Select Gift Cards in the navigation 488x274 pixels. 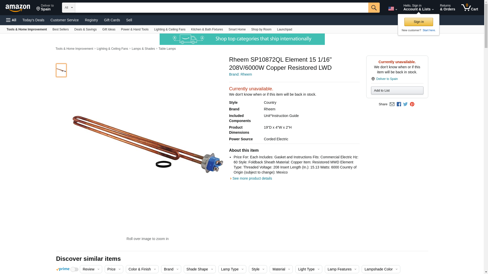click(112, 20)
